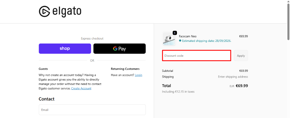Pay with Shop express checkout button
Screen dimensions: 290x118
coord(65,49)
